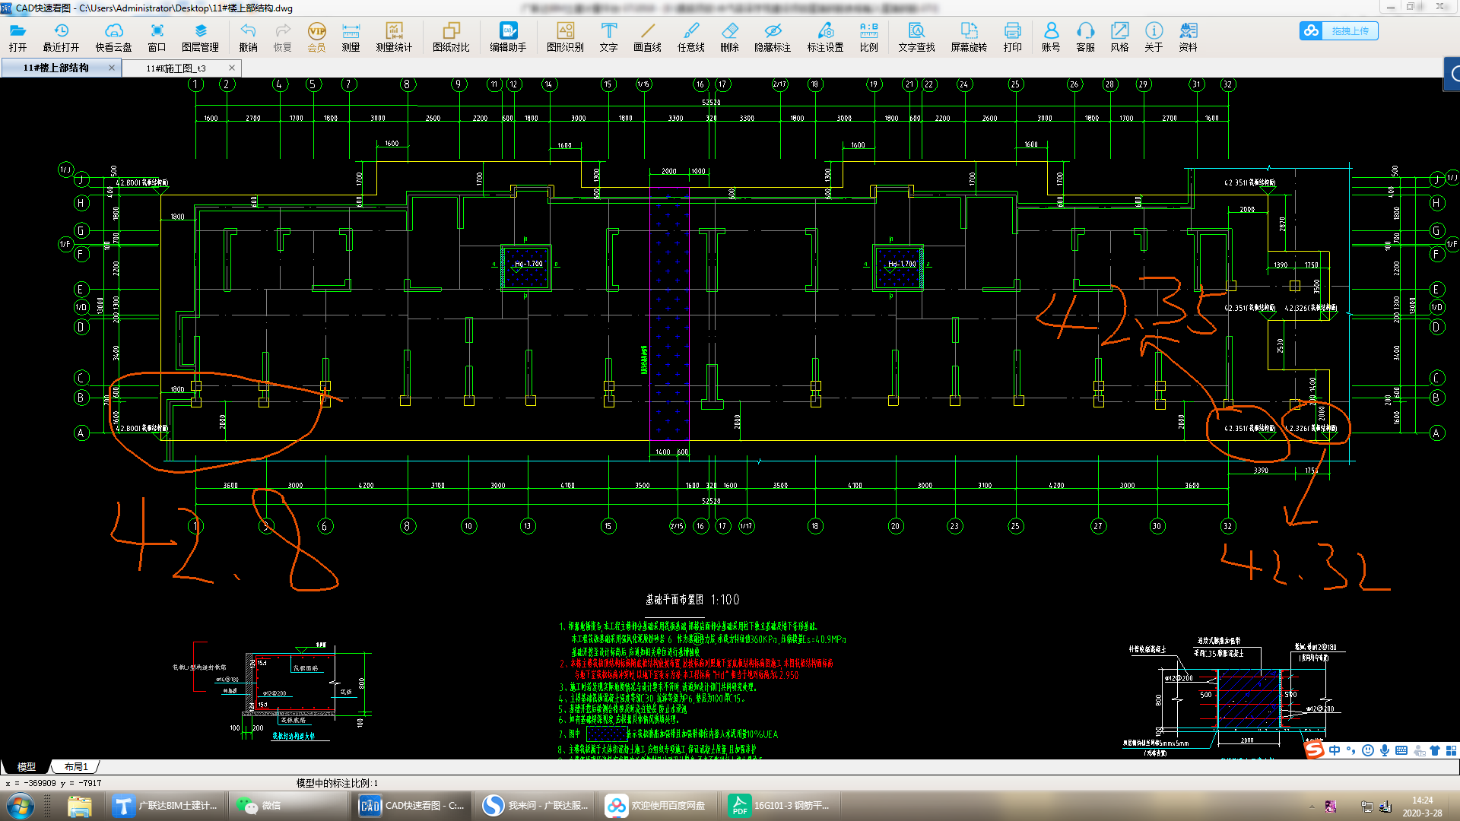
Task: Click the Windows Start button
Action: [x=21, y=805]
